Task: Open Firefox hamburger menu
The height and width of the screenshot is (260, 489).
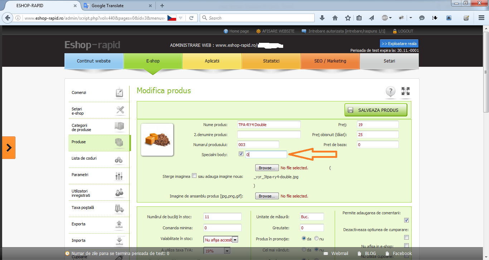Action: pos(481,18)
